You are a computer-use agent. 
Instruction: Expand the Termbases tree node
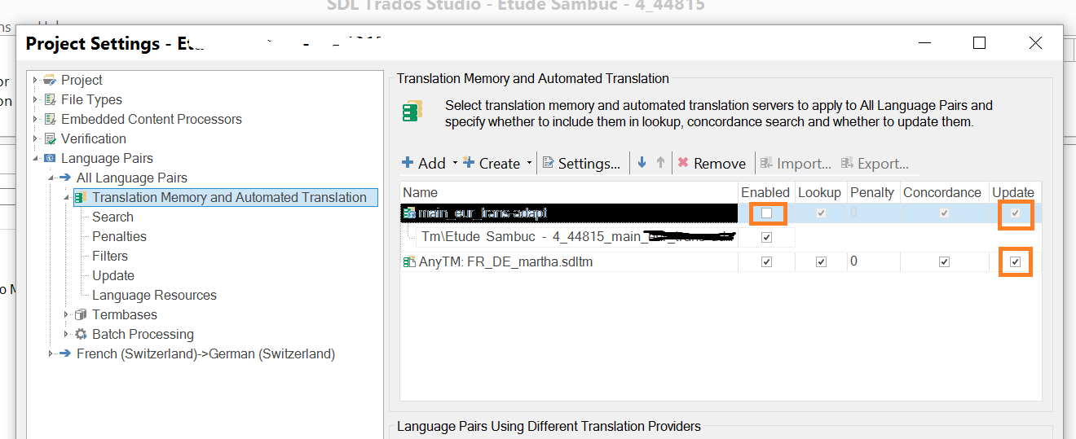tap(67, 314)
